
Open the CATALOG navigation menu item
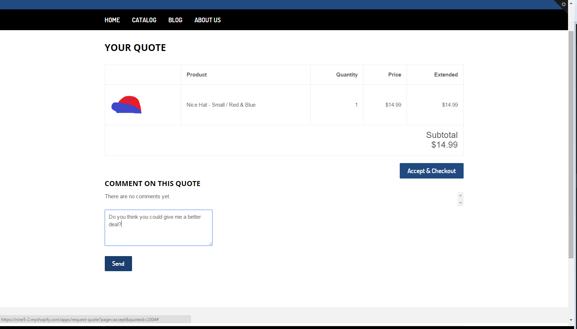click(x=144, y=20)
